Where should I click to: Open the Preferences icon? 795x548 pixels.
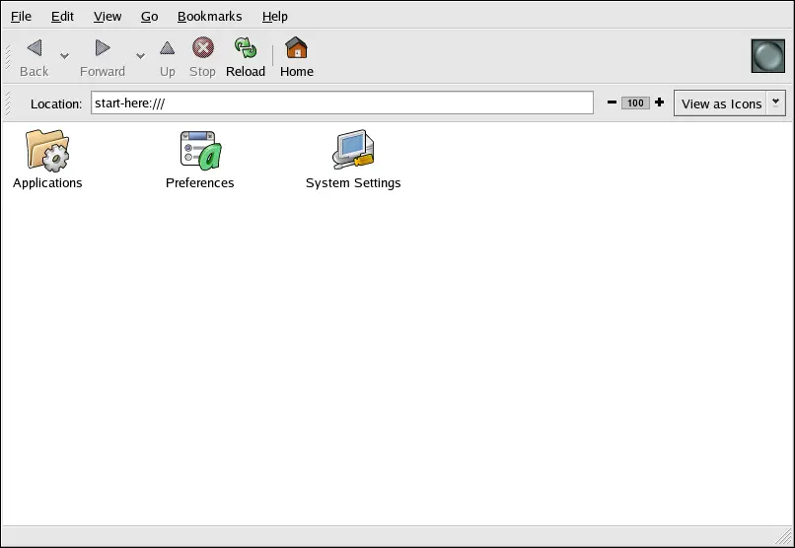coord(200,151)
